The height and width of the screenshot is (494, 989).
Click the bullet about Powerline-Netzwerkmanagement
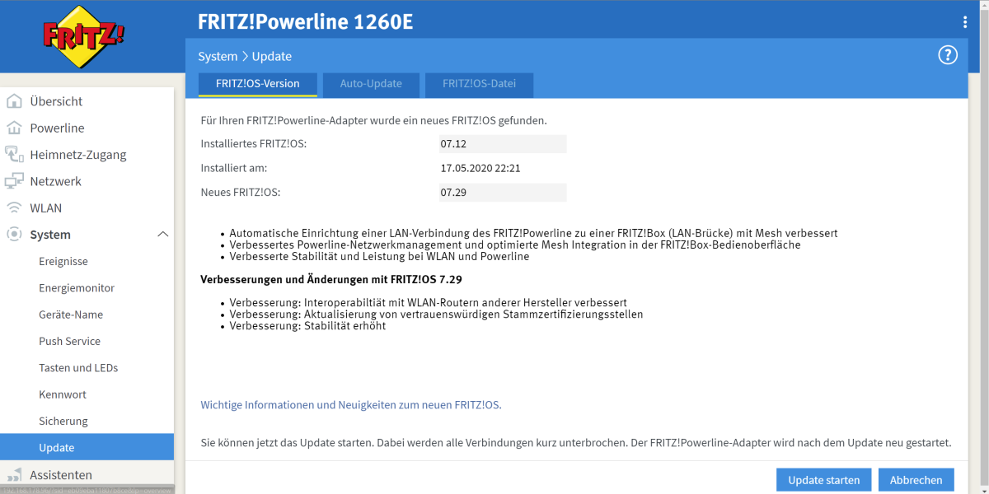point(515,245)
